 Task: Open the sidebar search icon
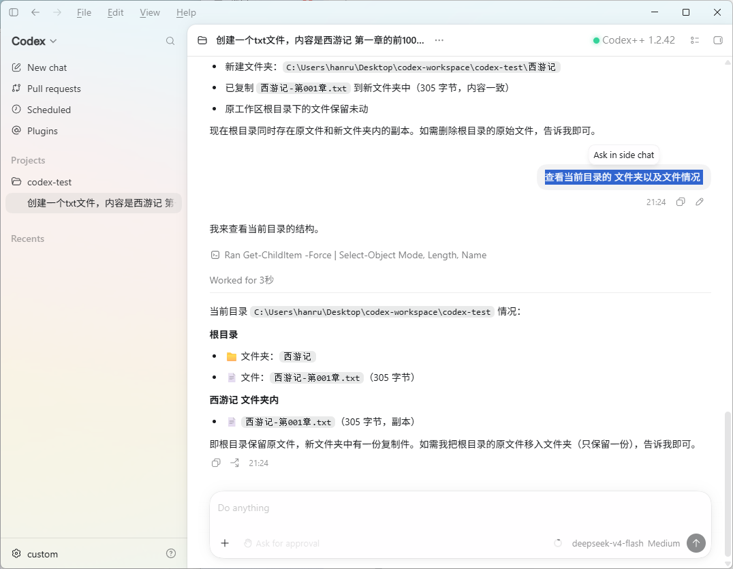click(x=170, y=41)
